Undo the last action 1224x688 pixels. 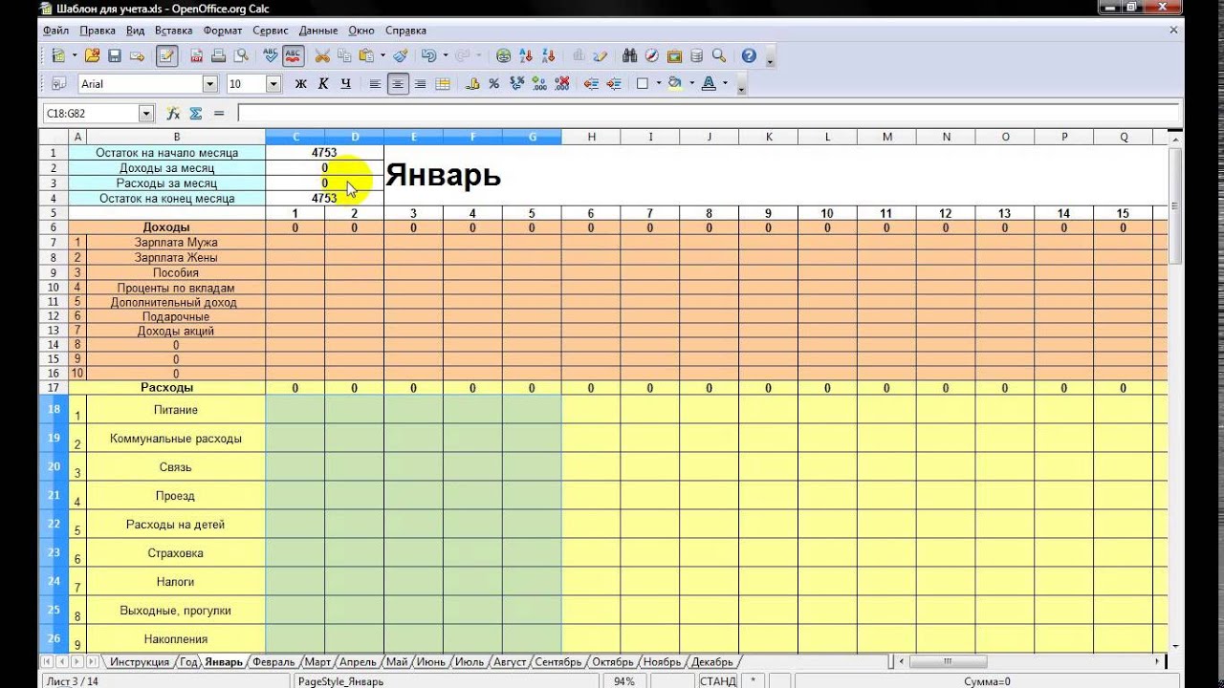point(428,55)
